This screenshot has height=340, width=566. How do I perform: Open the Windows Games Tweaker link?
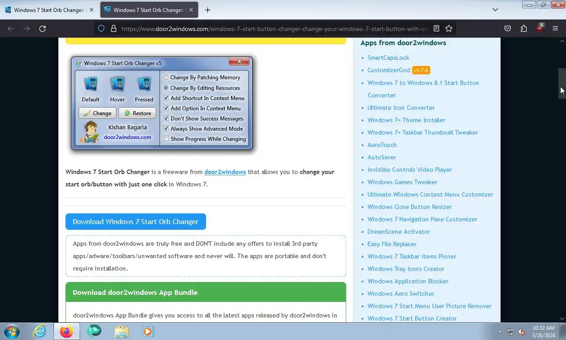coord(402,182)
